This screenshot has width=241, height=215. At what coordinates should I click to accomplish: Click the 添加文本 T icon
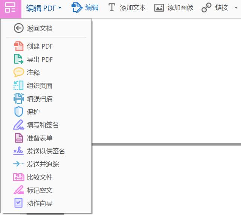(112, 8)
